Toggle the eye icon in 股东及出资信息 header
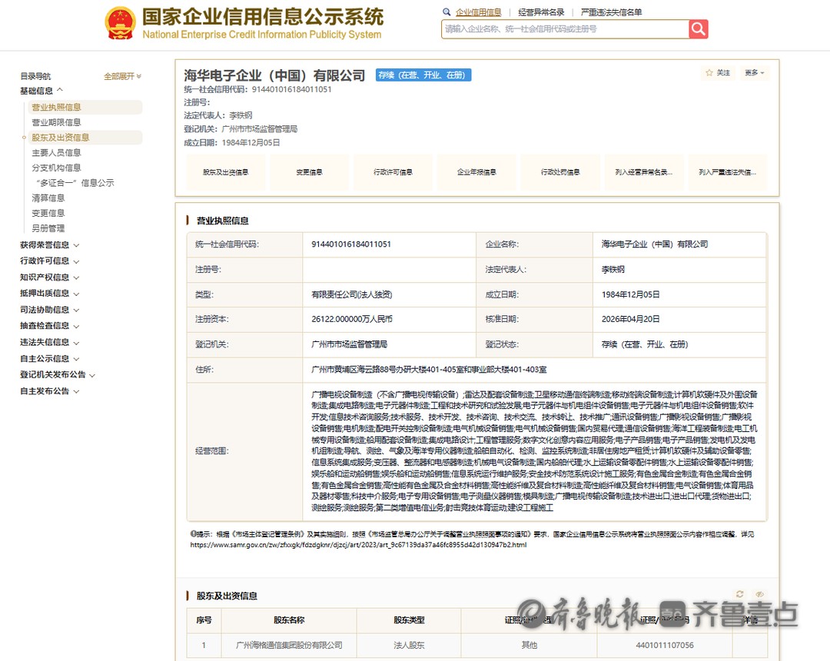Screen dimensions: 830x661 point(759,594)
